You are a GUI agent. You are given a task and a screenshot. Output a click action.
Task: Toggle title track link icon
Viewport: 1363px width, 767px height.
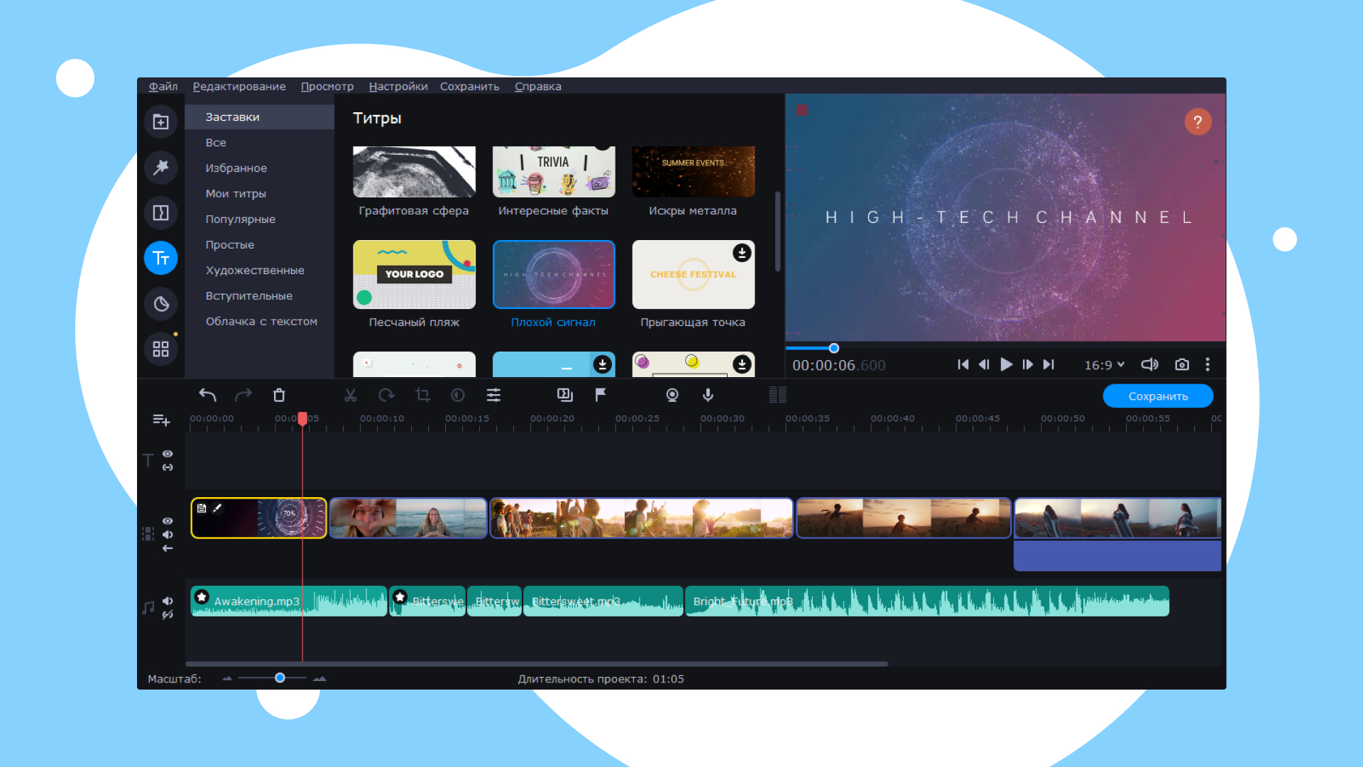pos(168,467)
